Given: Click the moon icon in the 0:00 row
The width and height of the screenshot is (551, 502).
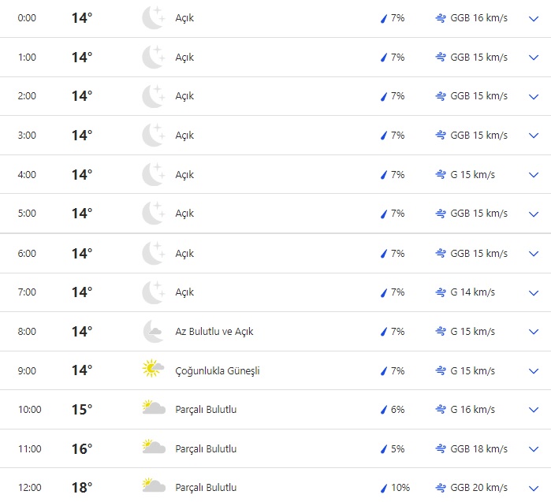Looking at the screenshot, I should (153, 17).
